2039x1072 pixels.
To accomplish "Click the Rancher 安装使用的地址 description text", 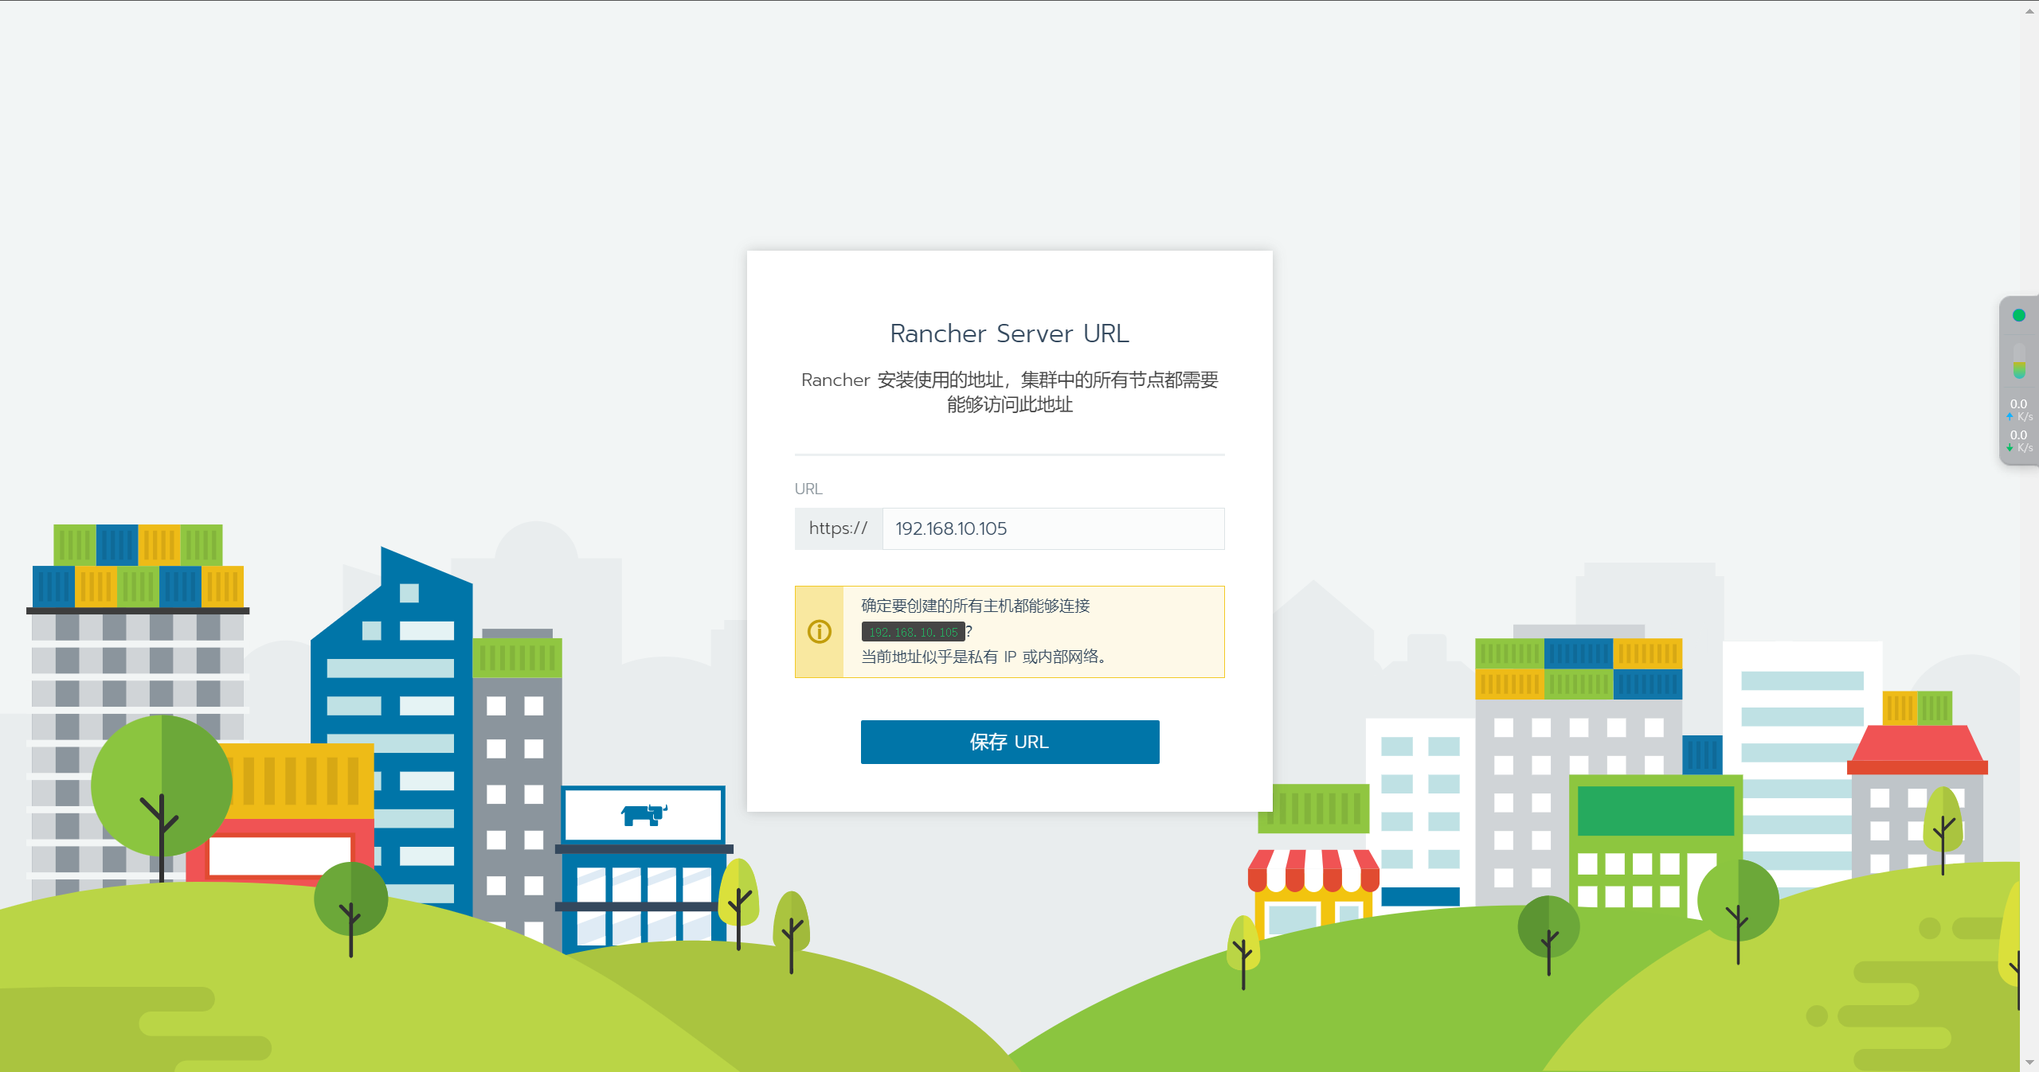I will click(x=1009, y=392).
